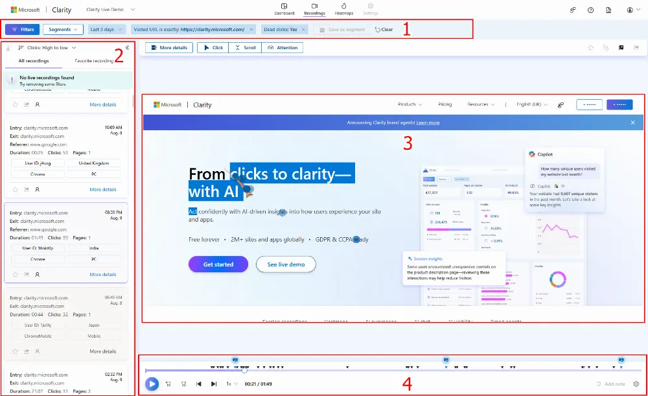This screenshot has height=396, width=648.
Task: Click Learn more link in banner
Action: pyautogui.click(x=428, y=122)
